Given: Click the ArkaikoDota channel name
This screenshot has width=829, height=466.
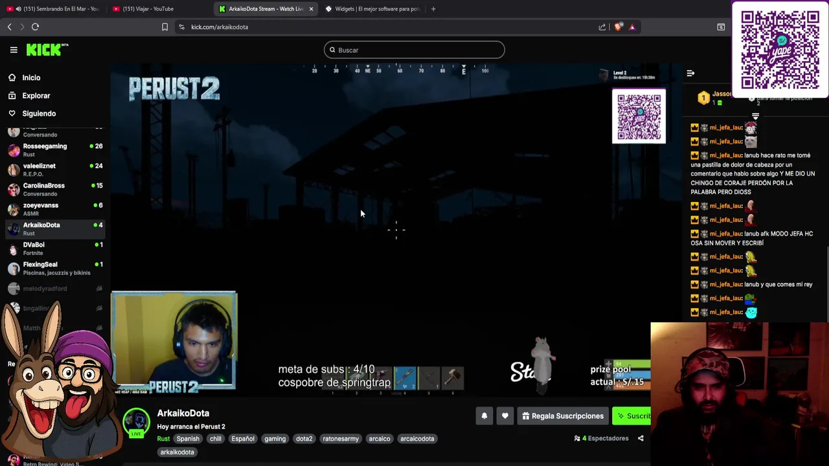Looking at the screenshot, I should (183, 413).
